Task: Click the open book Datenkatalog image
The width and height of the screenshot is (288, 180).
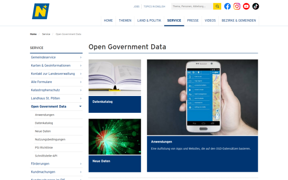Action: 115,77
